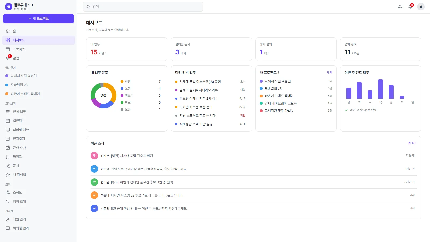430x242 pixels.
Task: Select 대시보드 menu item
Action: click(x=38, y=40)
